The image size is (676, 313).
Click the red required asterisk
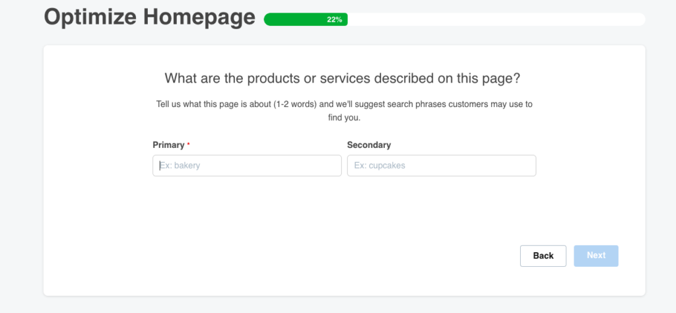188,144
